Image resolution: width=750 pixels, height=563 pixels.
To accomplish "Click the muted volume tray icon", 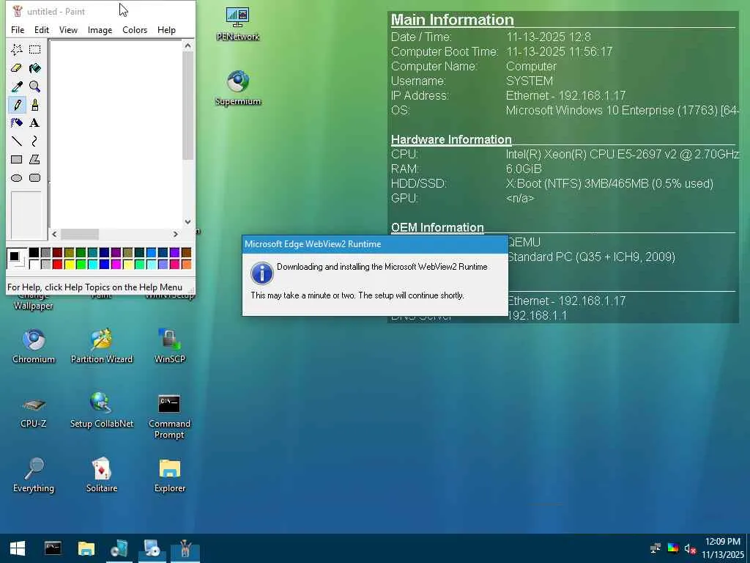I will (x=690, y=548).
